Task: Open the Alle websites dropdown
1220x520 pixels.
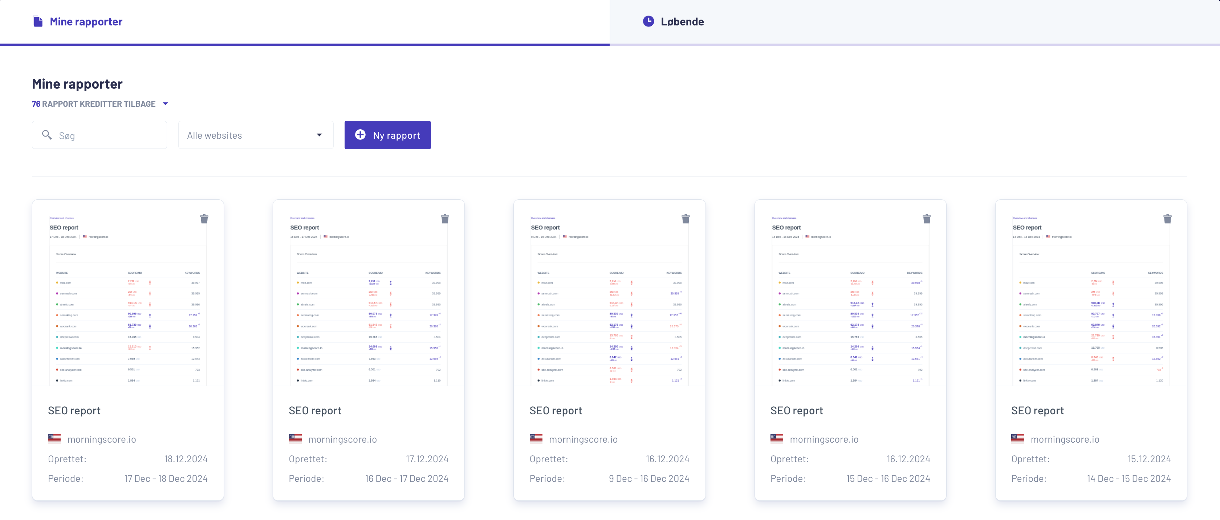Action: pyautogui.click(x=256, y=135)
